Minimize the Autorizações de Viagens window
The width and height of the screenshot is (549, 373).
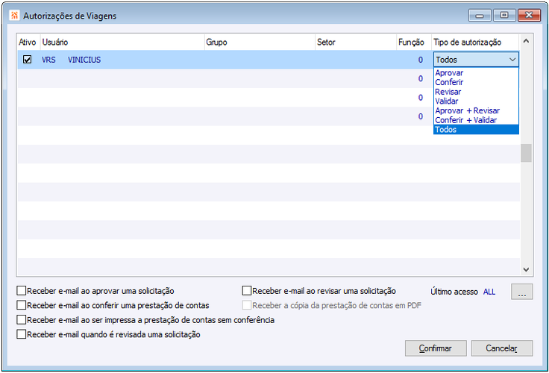480,16
